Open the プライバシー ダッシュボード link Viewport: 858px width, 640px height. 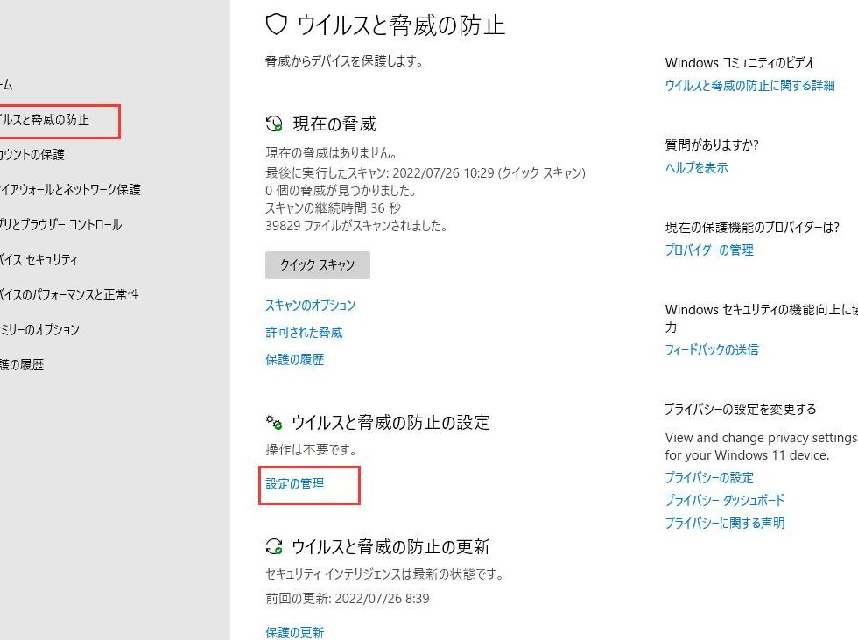(x=724, y=501)
